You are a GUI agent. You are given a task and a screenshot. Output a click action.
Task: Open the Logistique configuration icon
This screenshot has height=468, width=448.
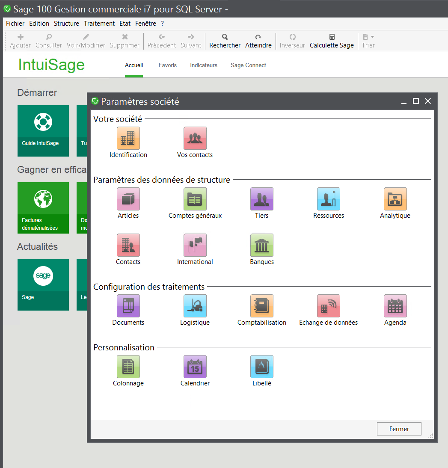coord(195,306)
